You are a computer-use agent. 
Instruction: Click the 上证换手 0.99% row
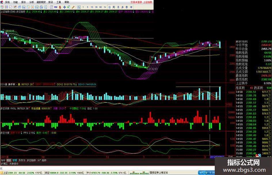coord(254,83)
